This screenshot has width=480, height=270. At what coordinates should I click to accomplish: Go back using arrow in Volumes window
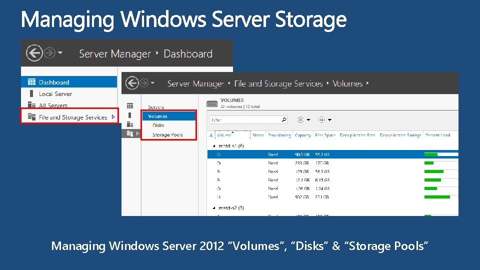pos(132,83)
